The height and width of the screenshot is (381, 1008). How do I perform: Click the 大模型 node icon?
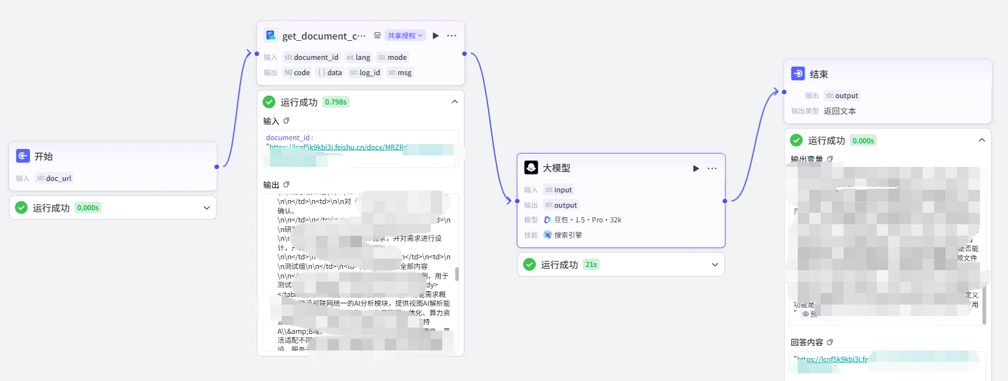coord(531,168)
